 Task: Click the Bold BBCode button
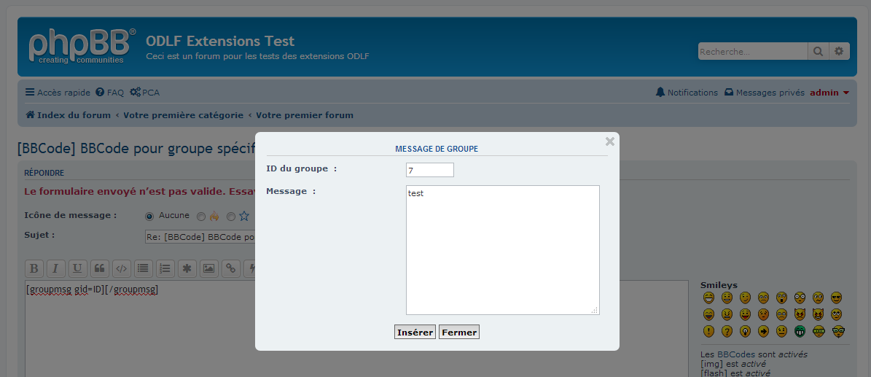pyautogui.click(x=34, y=268)
